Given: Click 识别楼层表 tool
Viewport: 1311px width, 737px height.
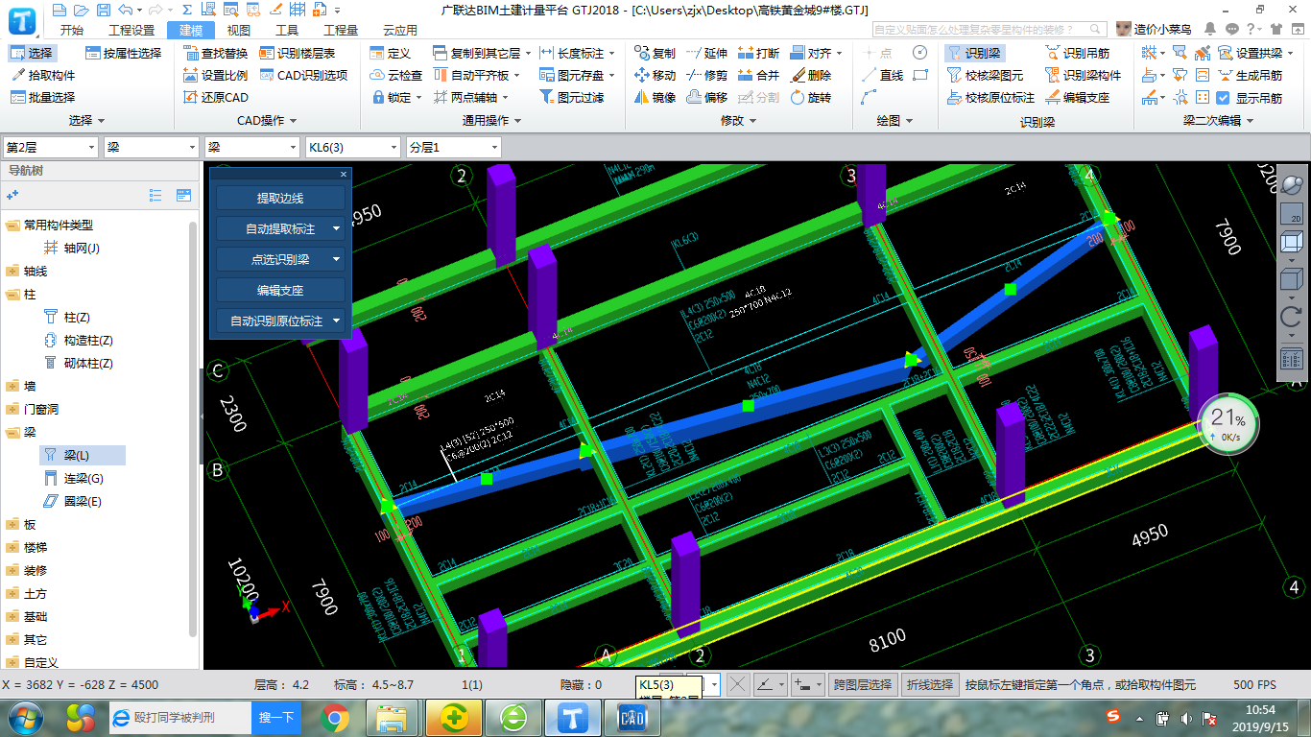Looking at the screenshot, I should 298,53.
